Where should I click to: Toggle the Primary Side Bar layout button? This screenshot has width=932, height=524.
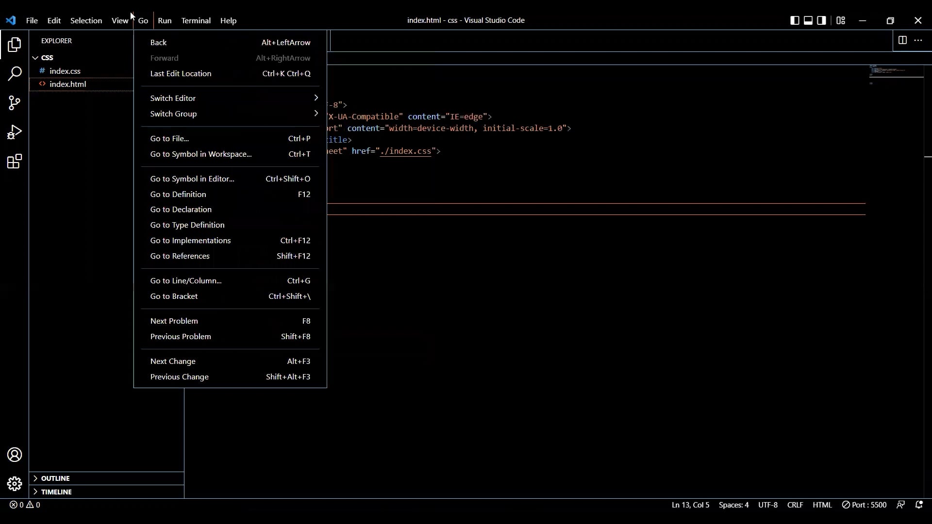tap(795, 20)
